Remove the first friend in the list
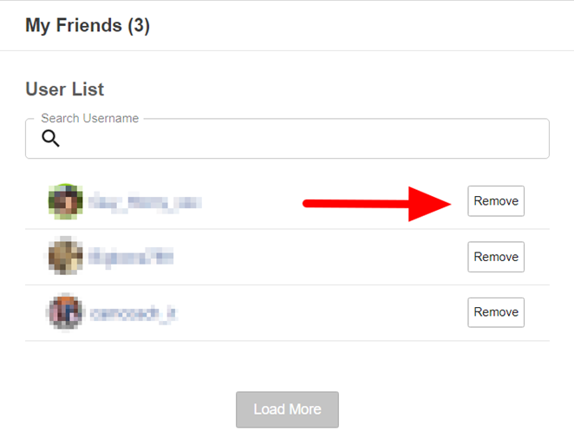 [x=496, y=201]
